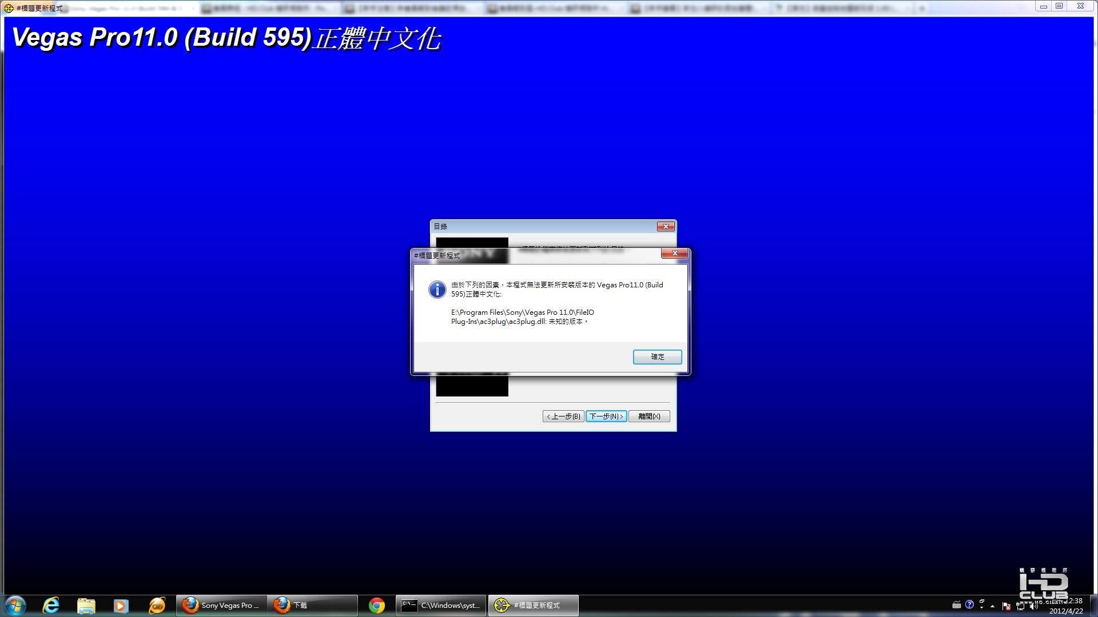The image size is (1098, 617).
Task: Launch Internet Explorer from the taskbar
Action: 51,605
